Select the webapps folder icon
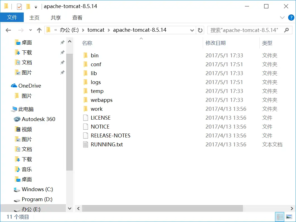The height and width of the screenshot is (222, 296). point(85,100)
